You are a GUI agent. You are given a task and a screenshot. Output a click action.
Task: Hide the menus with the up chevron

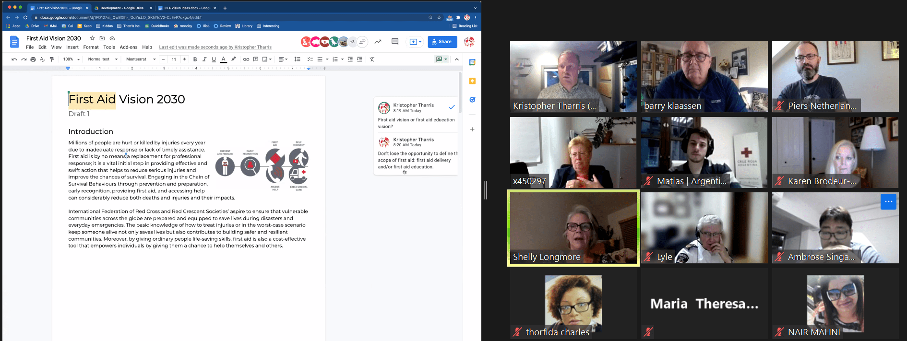pyautogui.click(x=457, y=59)
